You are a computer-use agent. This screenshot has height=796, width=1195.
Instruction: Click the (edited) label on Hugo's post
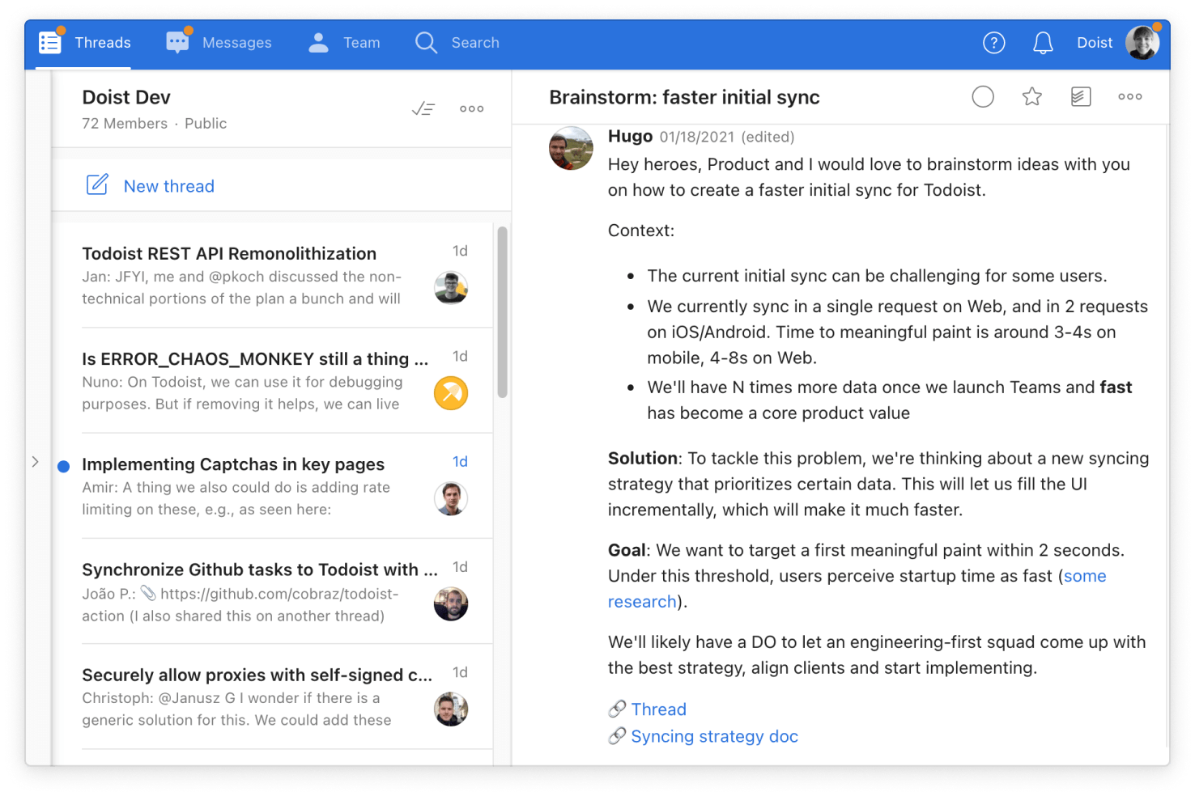pyautogui.click(x=768, y=138)
